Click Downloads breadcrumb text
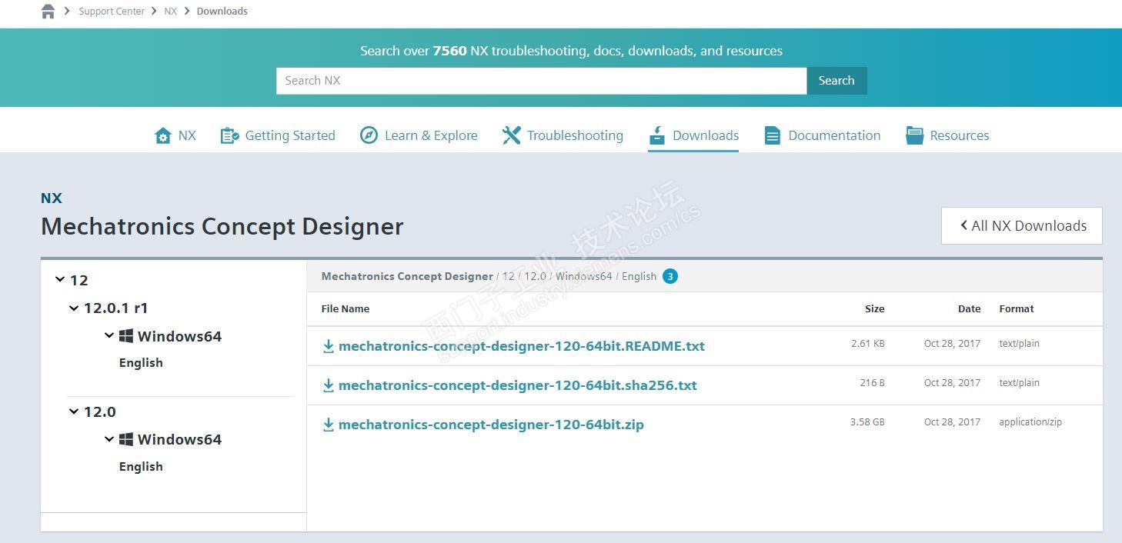Screen dimensions: 1122x543 tap(222, 12)
